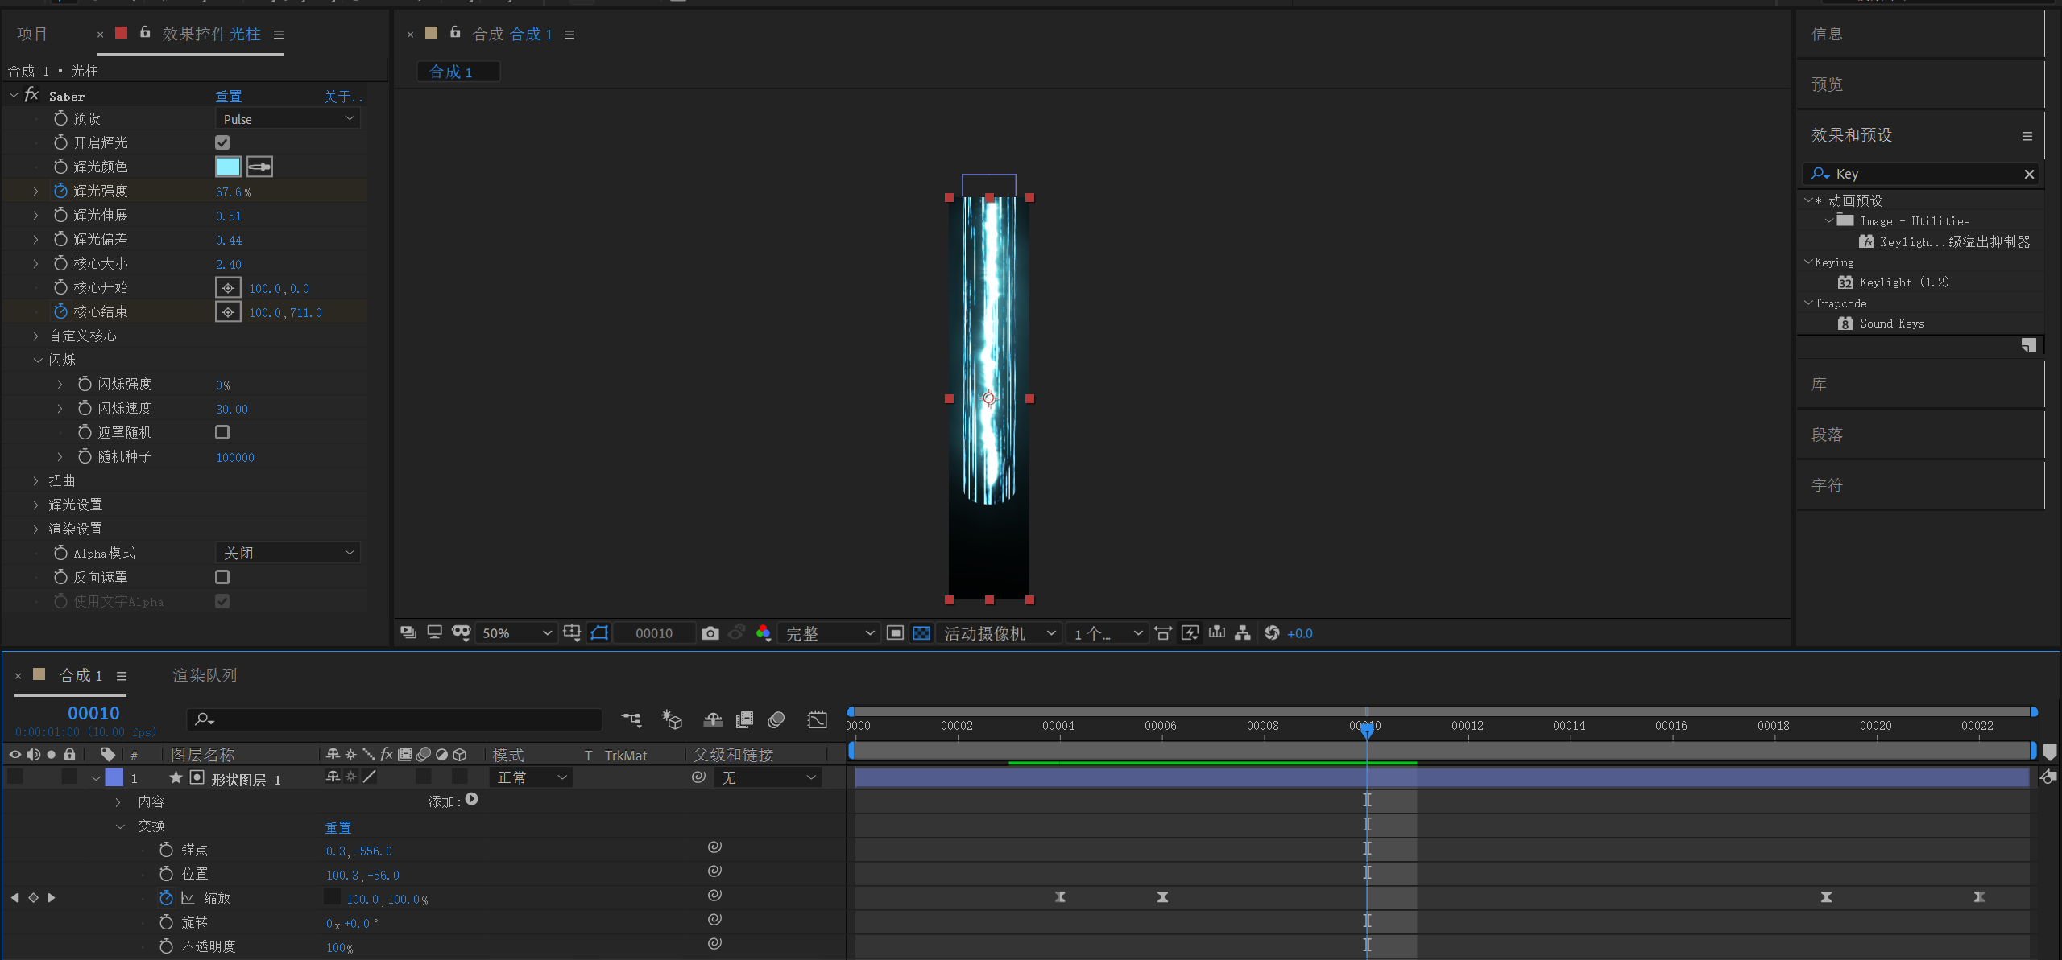Open the 活动摄像机 view dropdown
Screen dimensions: 2062x960
click(998, 633)
